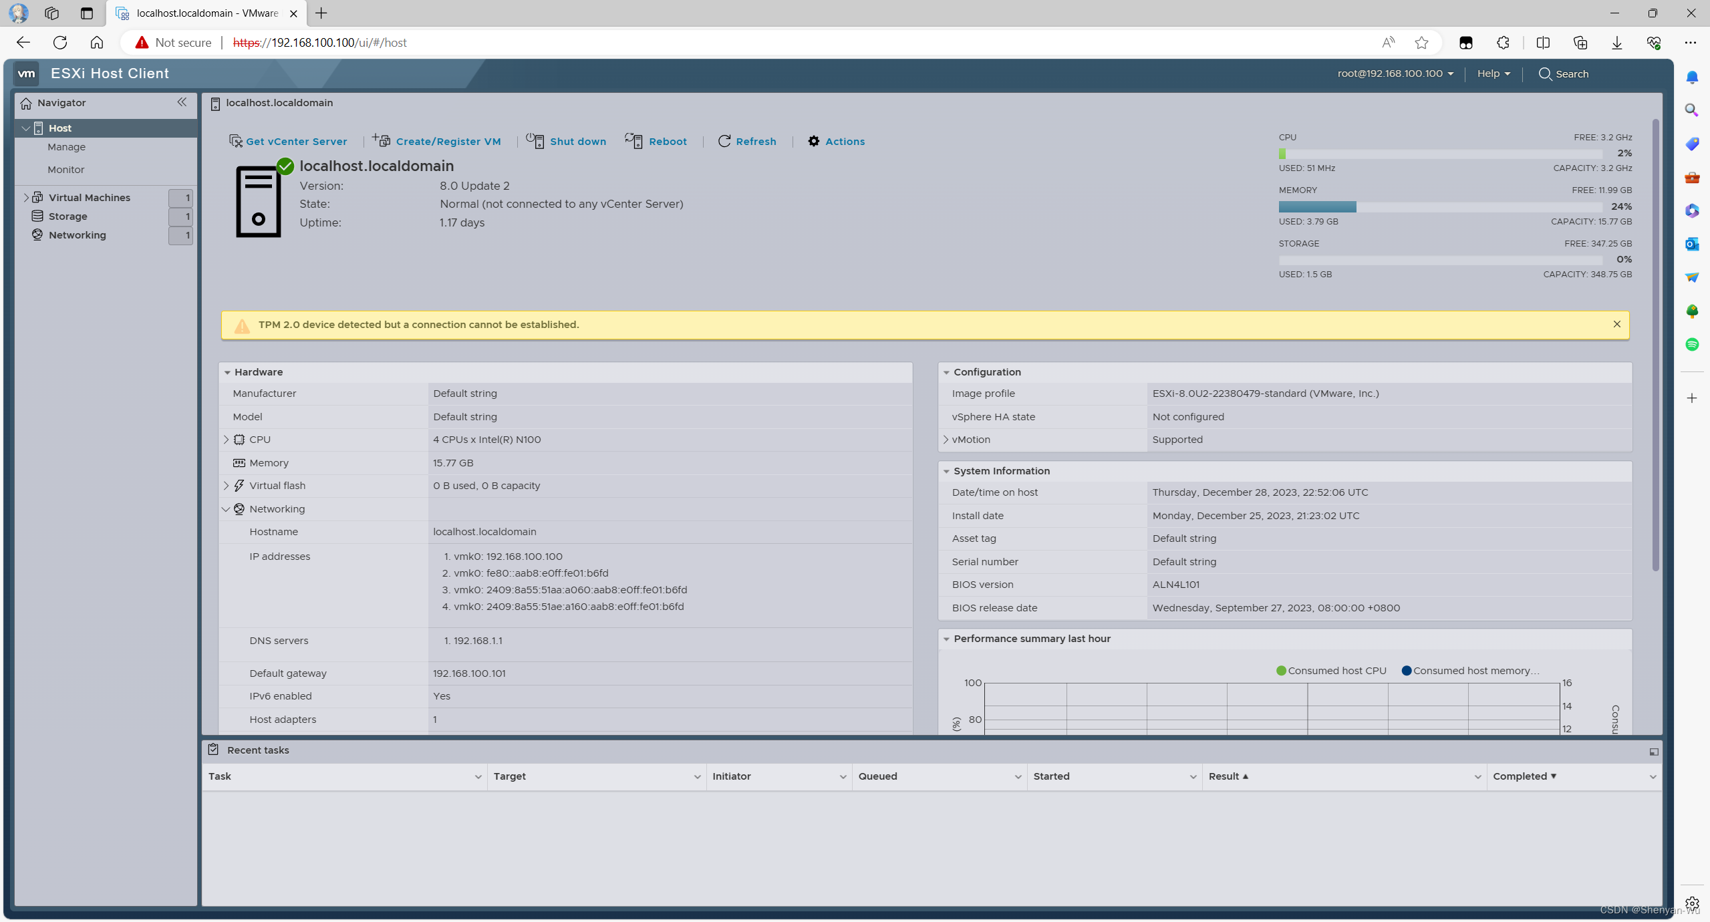Click the Storage usage bar
This screenshot has height=922, width=1710.
pyautogui.click(x=1441, y=260)
